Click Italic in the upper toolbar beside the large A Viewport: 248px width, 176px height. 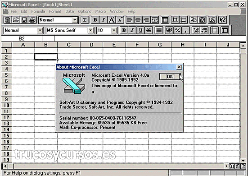tap(104, 20)
